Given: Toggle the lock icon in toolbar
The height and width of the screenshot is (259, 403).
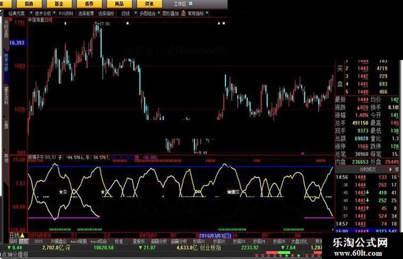Looking at the screenshot, I should point(183,13).
